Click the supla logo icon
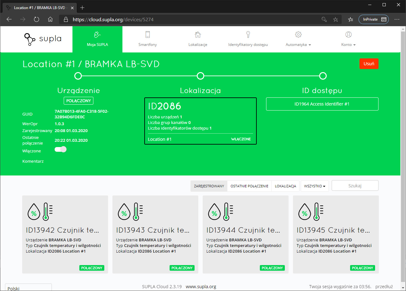The image size is (406, 291). 30,39
